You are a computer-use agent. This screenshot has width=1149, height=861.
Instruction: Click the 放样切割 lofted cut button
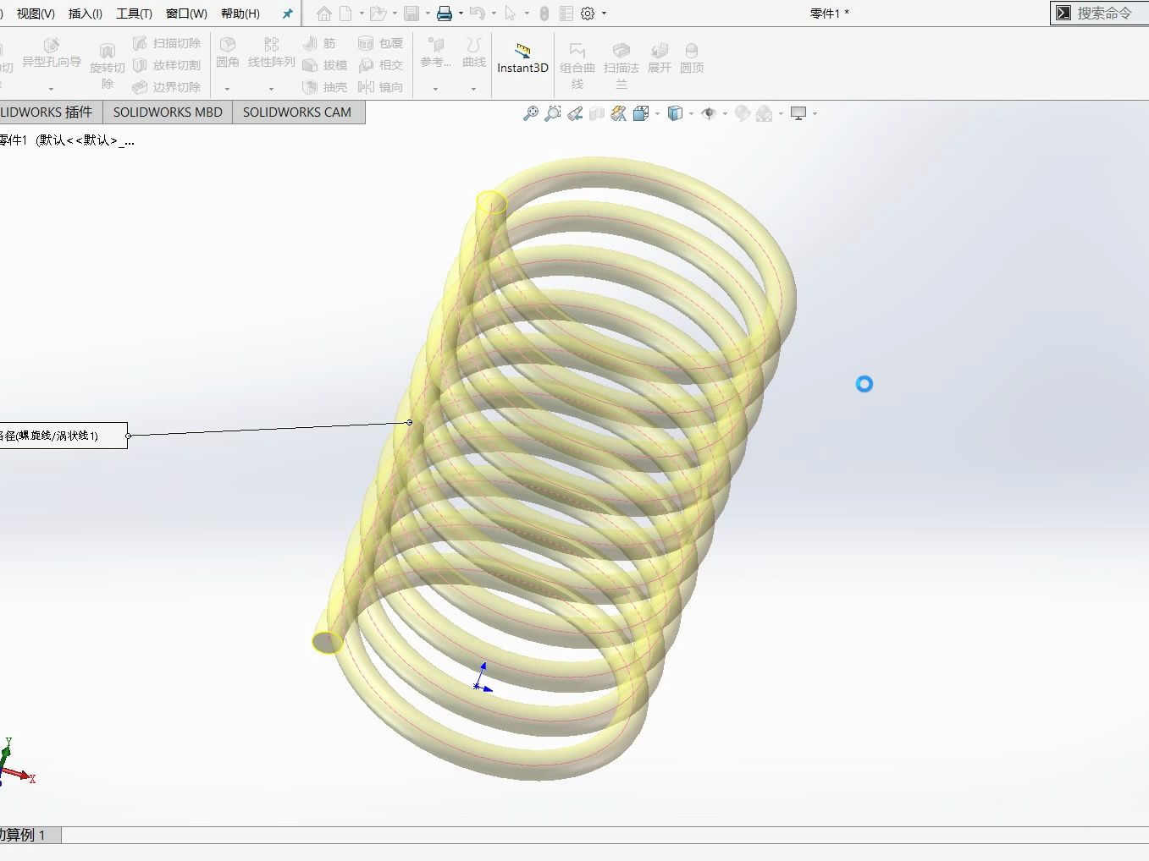click(167, 65)
